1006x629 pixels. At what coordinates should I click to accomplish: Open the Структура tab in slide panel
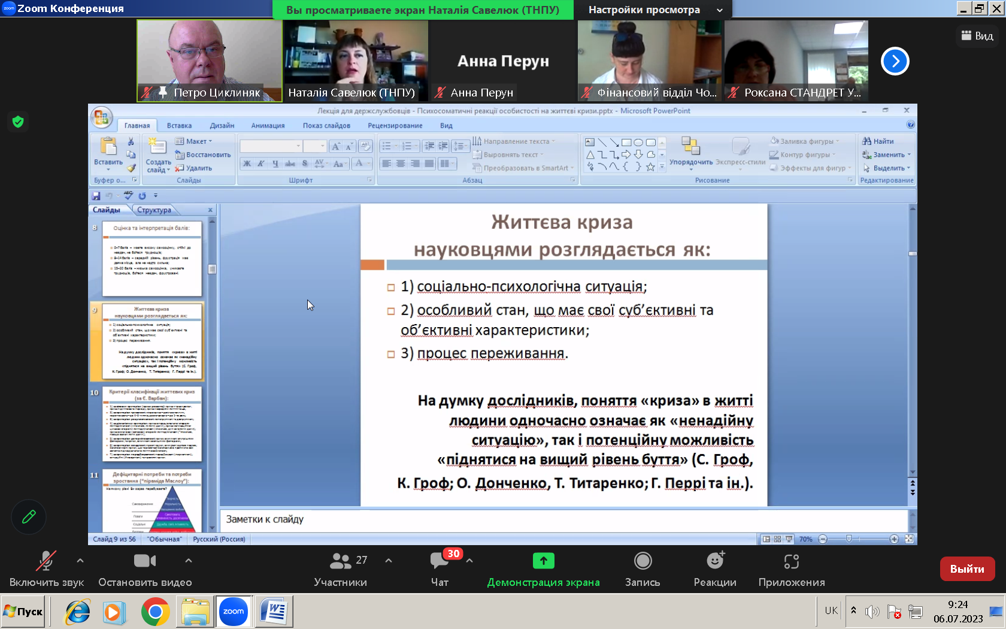[154, 210]
